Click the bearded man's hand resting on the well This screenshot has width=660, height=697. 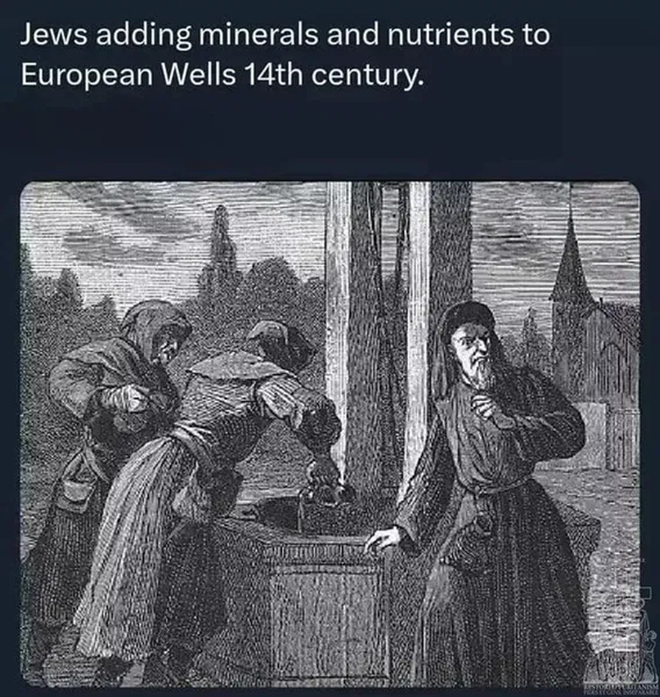pos(383,538)
